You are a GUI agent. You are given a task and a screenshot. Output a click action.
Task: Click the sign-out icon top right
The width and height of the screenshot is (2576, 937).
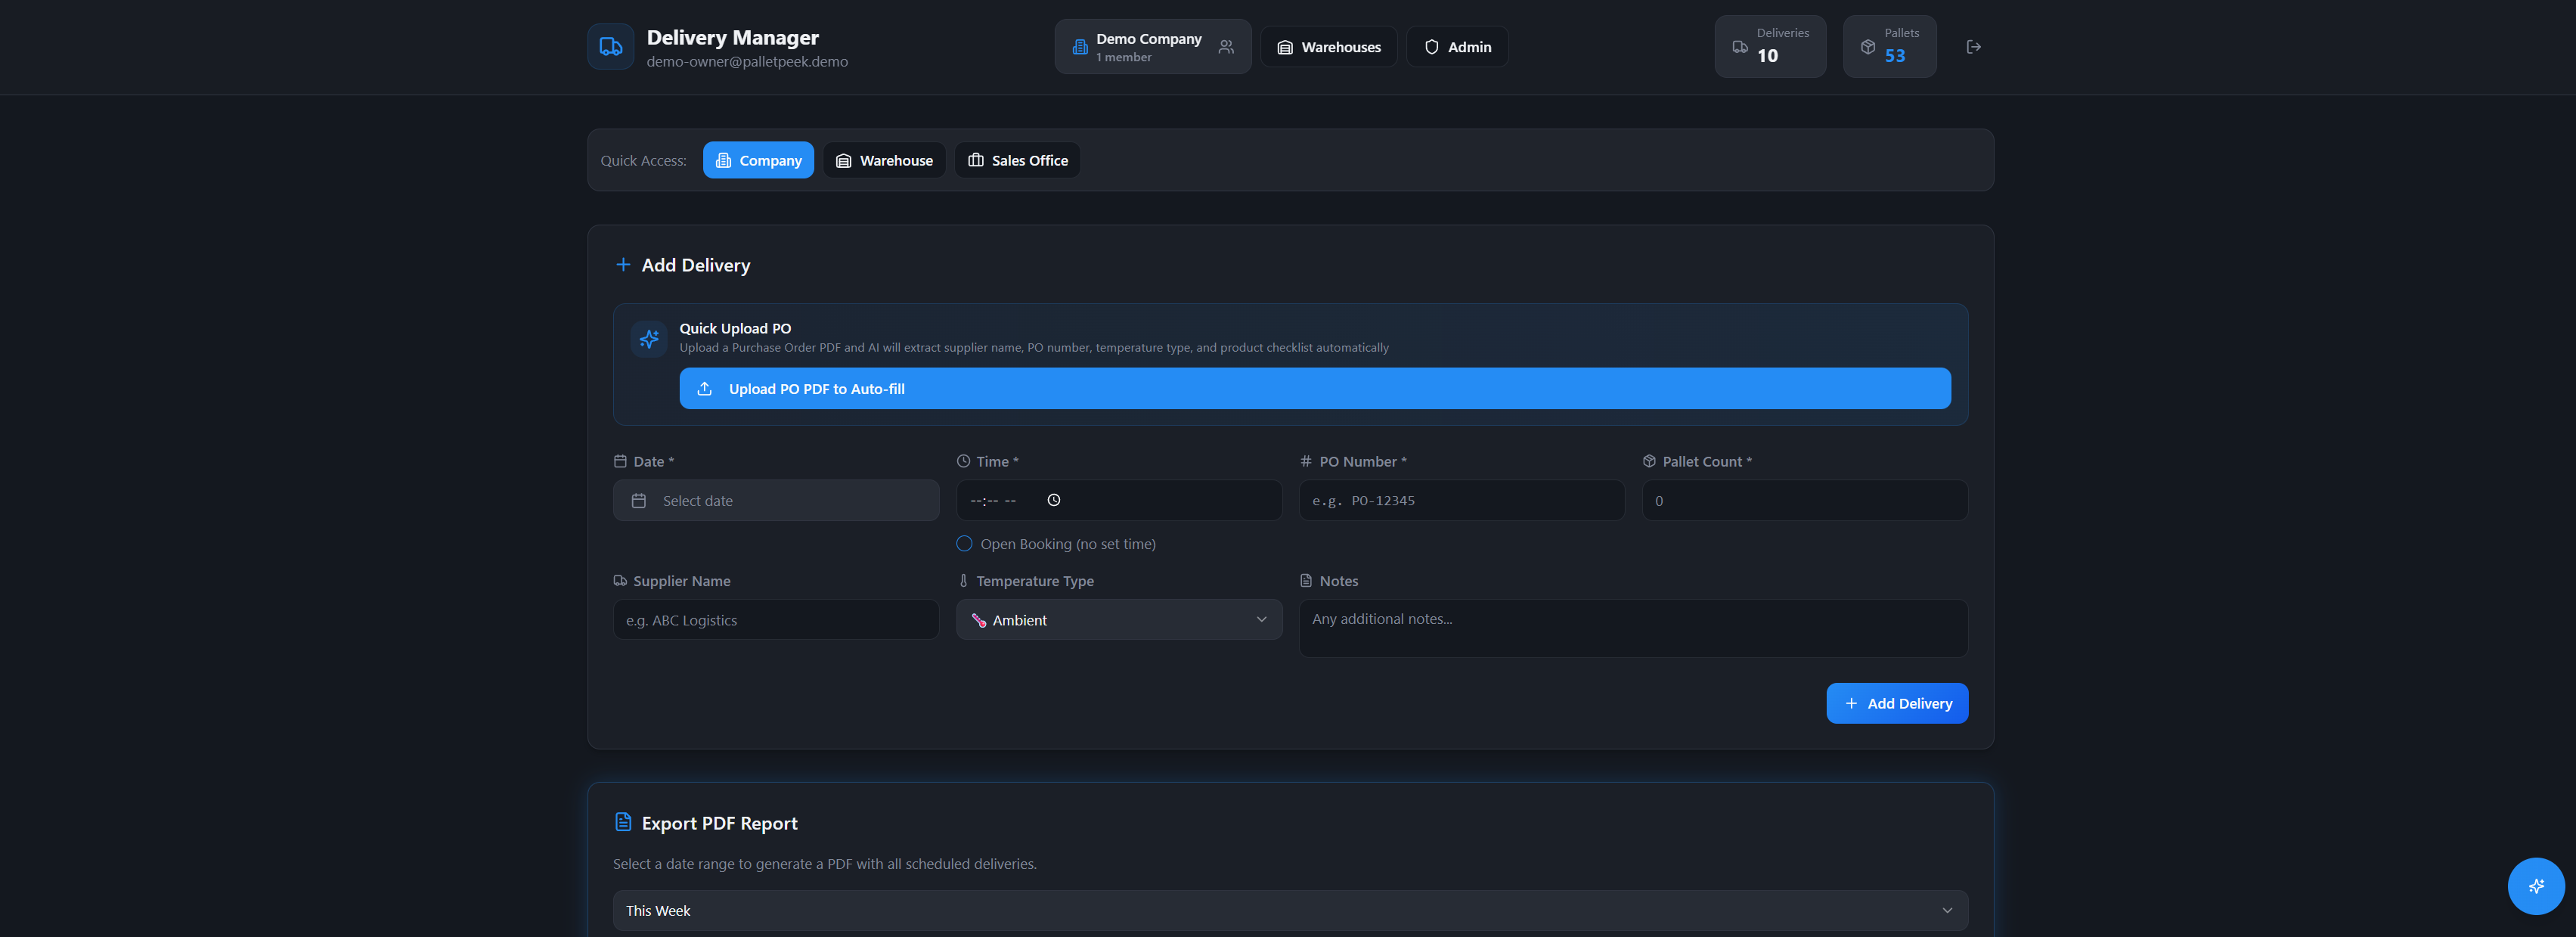coord(1973,46)
